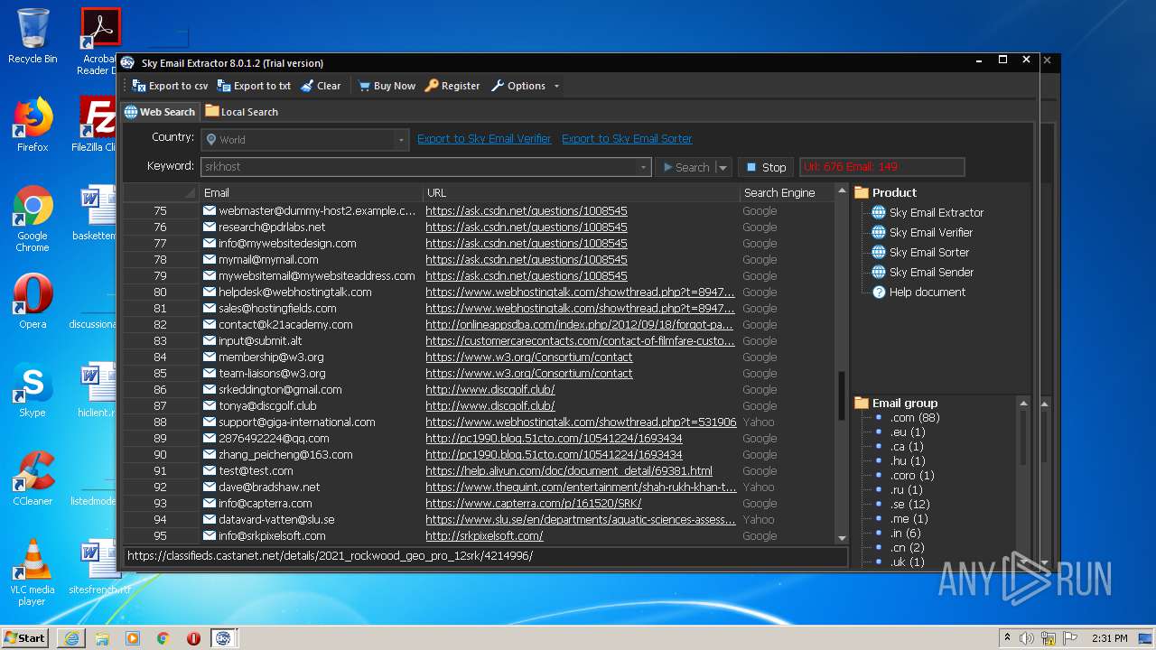
Task: Open the Options wrench menu
Action: point(518,86)
